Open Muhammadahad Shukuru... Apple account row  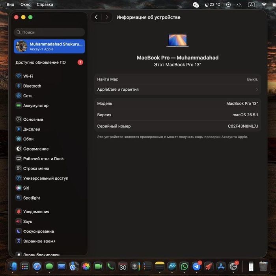point(49,46)
